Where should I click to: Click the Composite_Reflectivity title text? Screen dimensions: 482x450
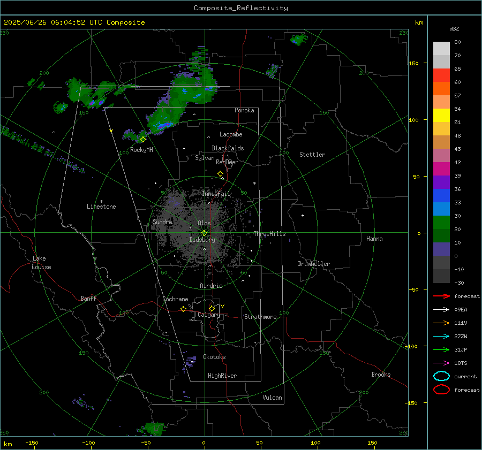click(x=240, y=8)
